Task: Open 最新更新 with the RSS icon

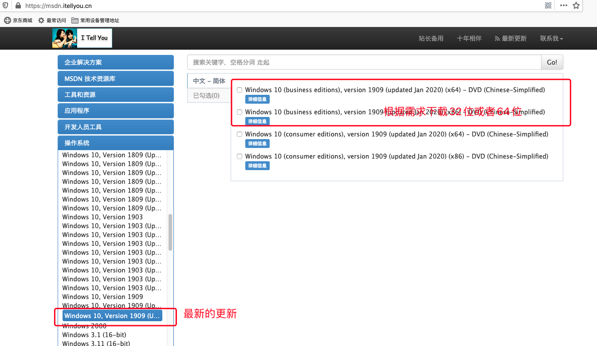Action: [511, 39]
